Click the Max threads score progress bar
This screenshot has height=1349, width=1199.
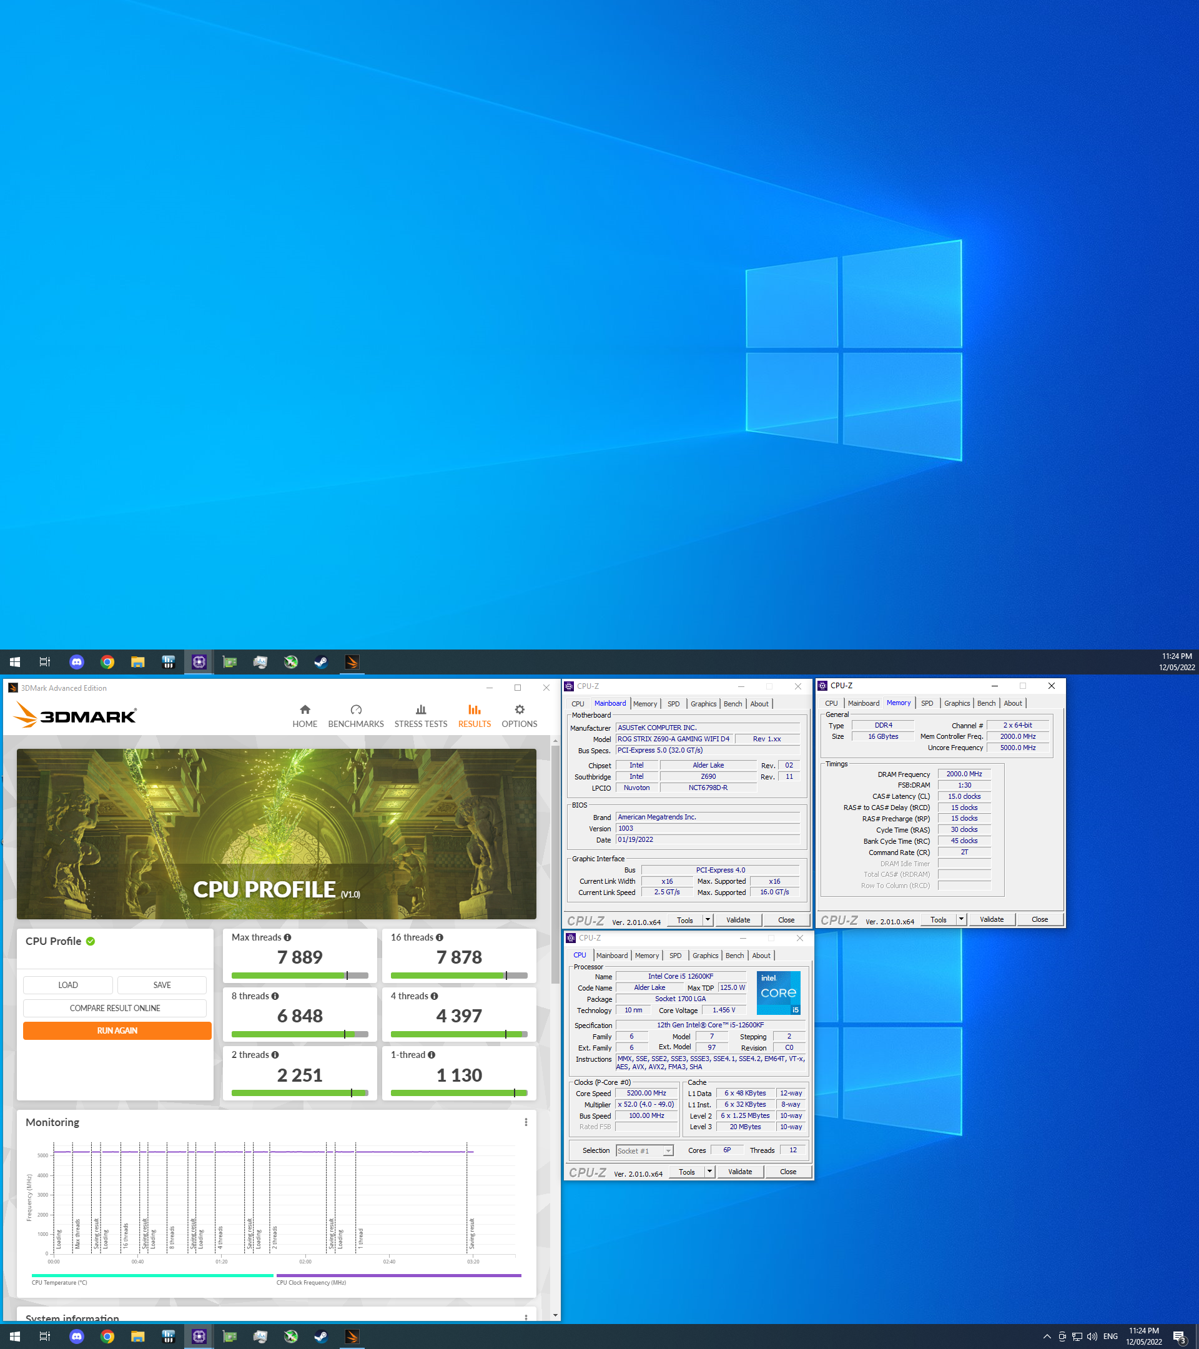pyautogui.click(x=300, y=976)
